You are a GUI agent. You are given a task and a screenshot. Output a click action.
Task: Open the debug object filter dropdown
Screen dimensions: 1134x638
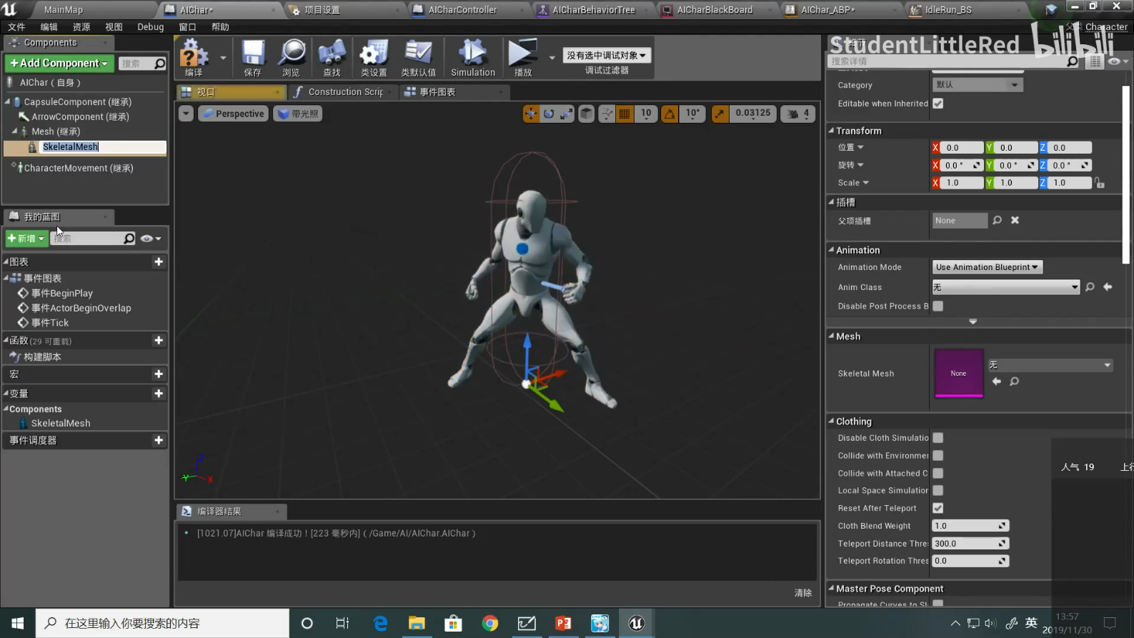click(x=607, y=55)
